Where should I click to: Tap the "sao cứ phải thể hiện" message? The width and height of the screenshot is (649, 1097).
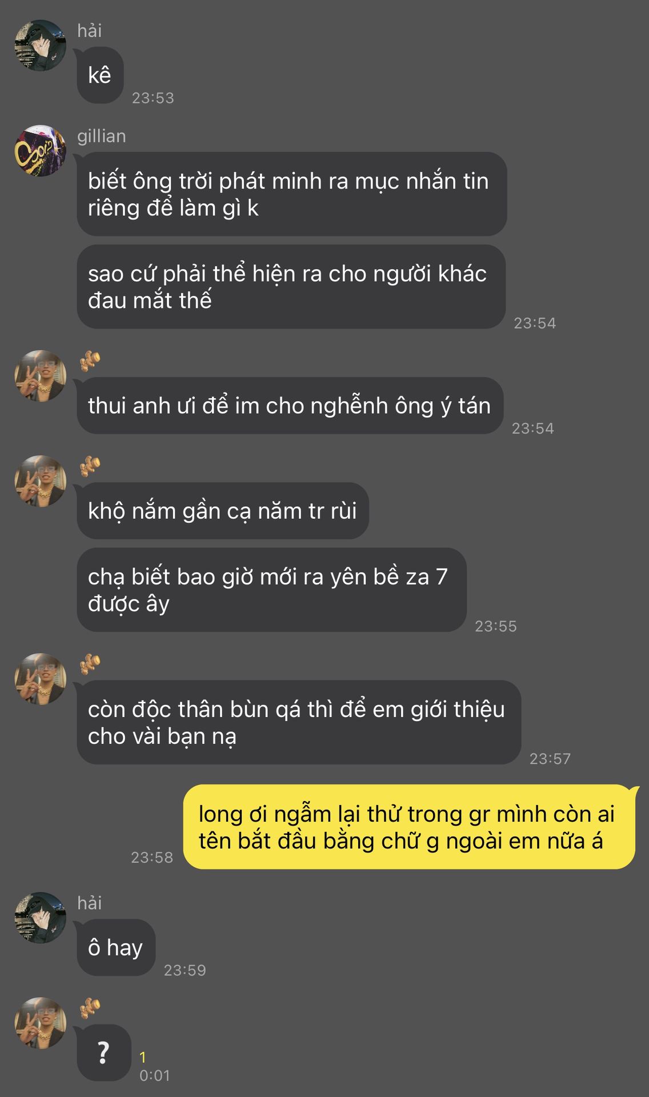tap(291, 287)
